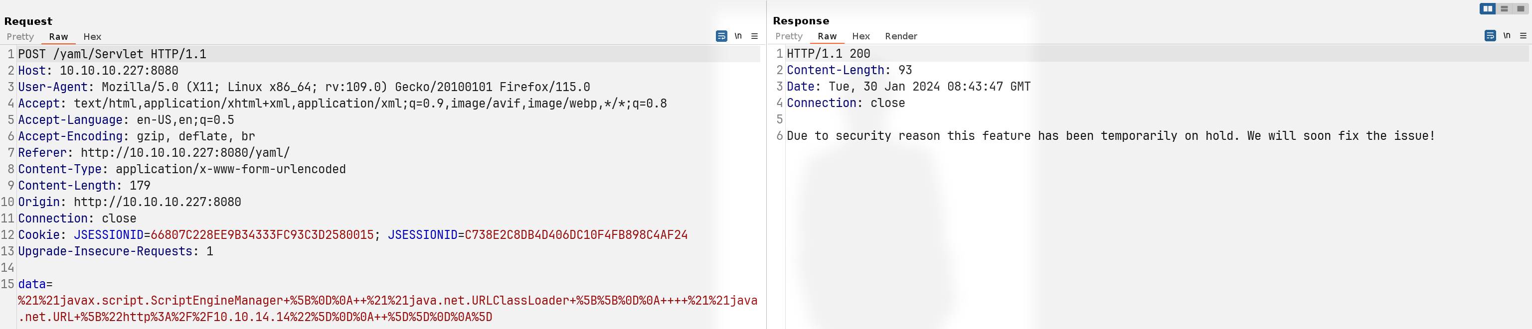Select the Request Raw tab

coord(58,37)
